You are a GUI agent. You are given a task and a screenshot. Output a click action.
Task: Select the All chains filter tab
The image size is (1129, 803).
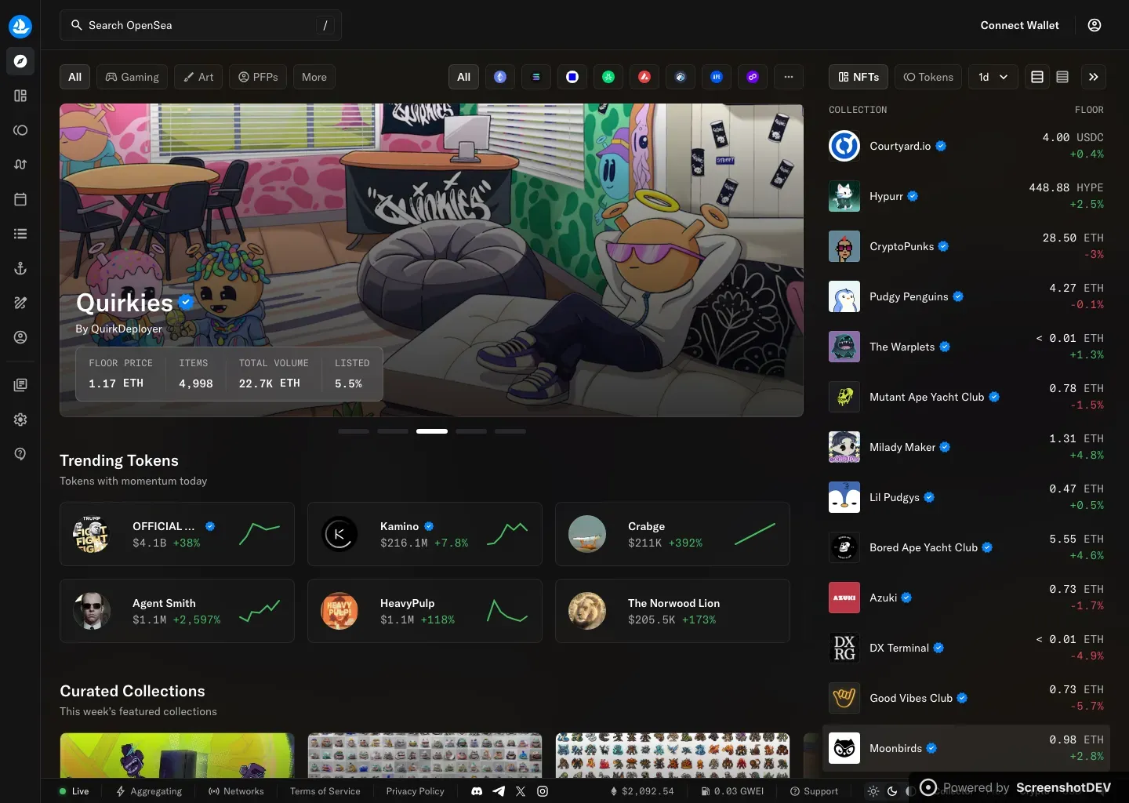click(464, 77)
